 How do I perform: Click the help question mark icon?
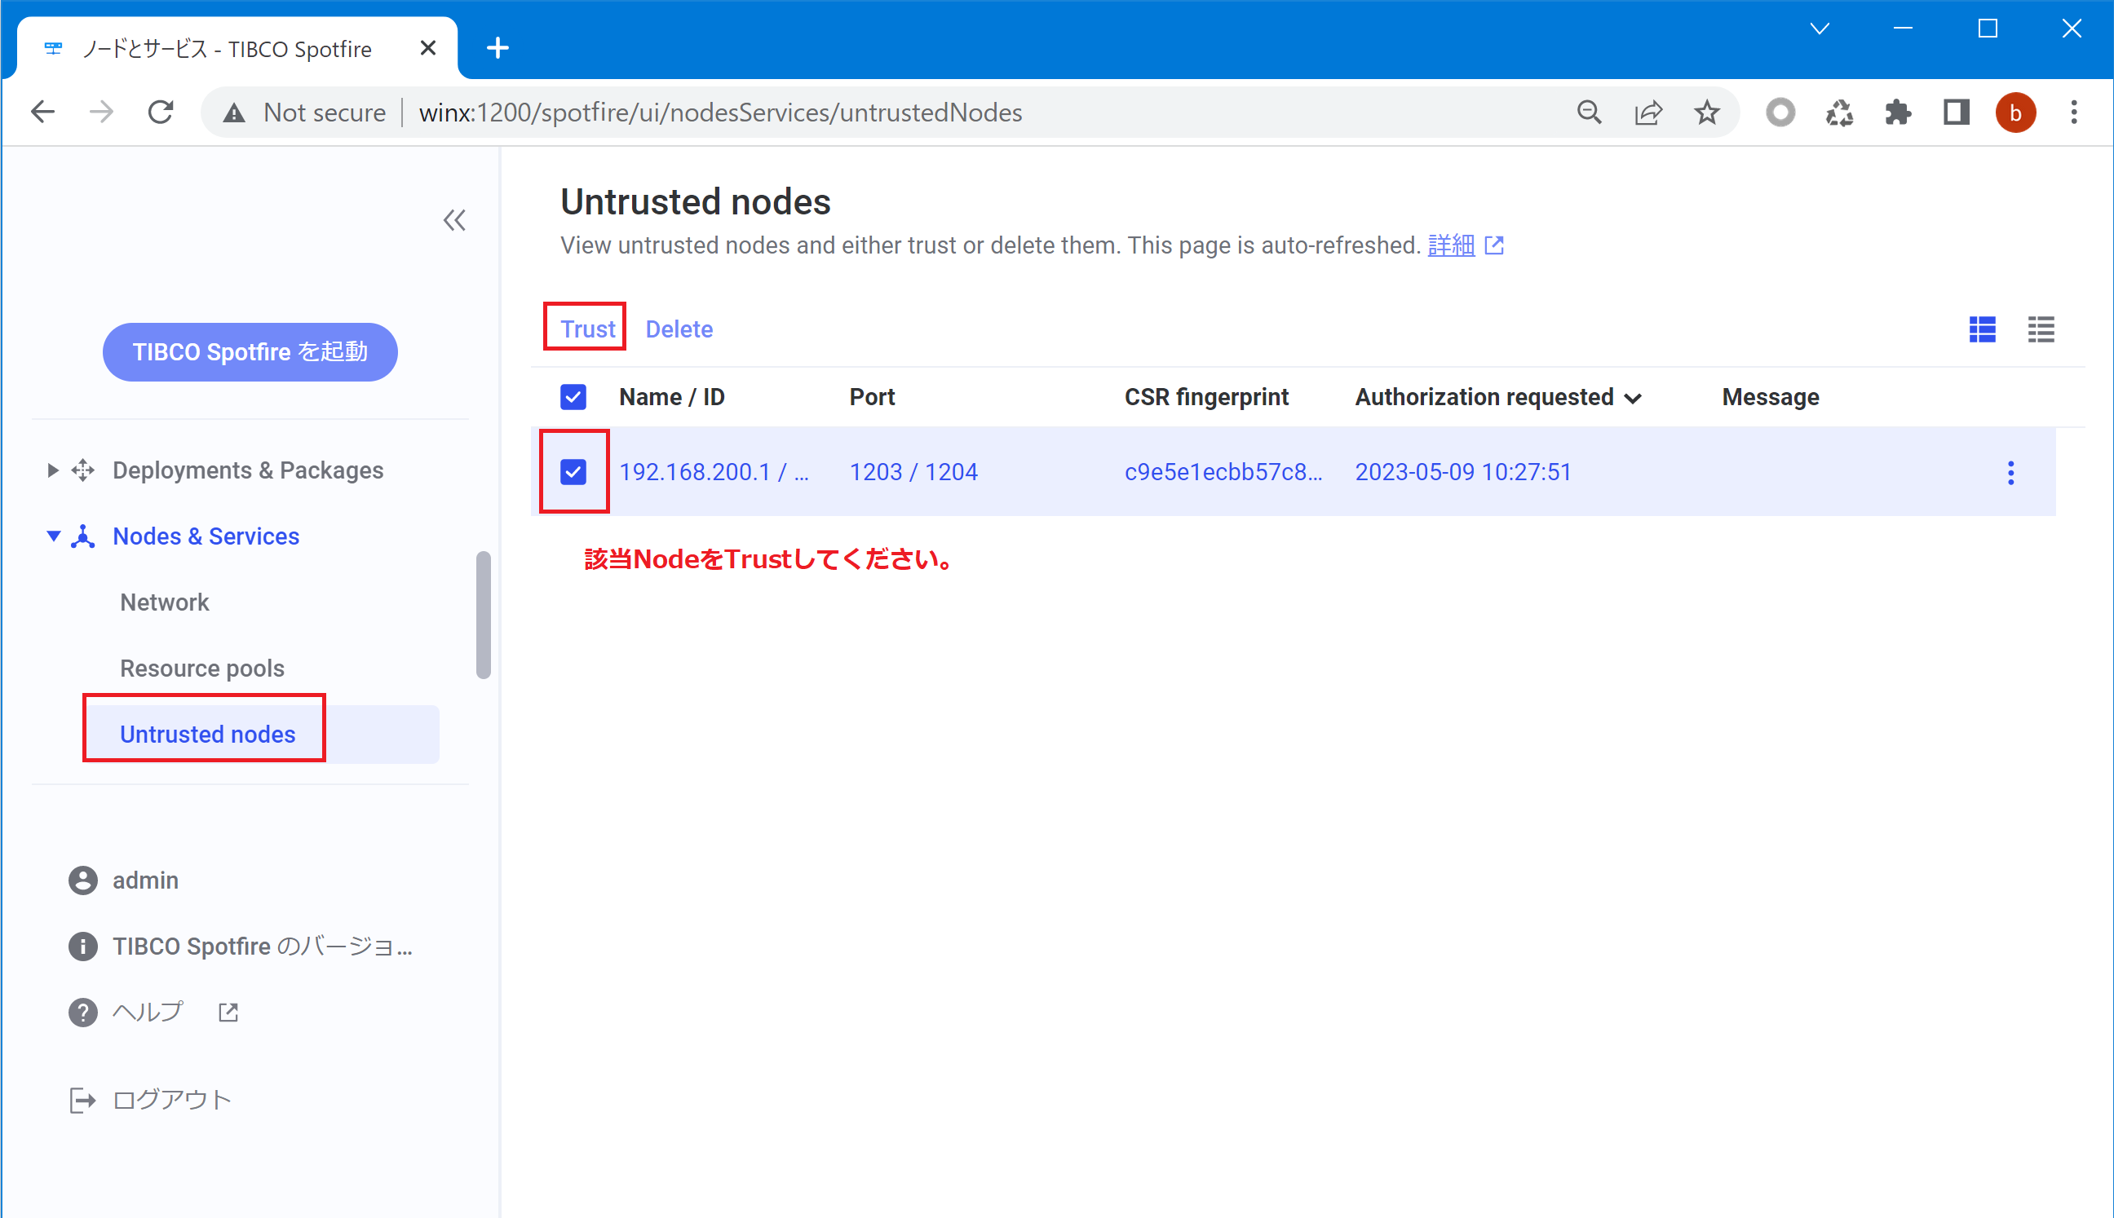(83, 1013)
